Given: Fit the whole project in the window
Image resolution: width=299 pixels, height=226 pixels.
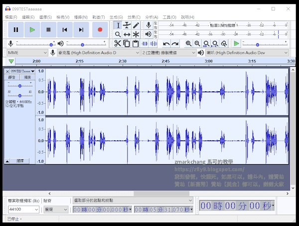Looking at the screenshot, I should (215, 43).
